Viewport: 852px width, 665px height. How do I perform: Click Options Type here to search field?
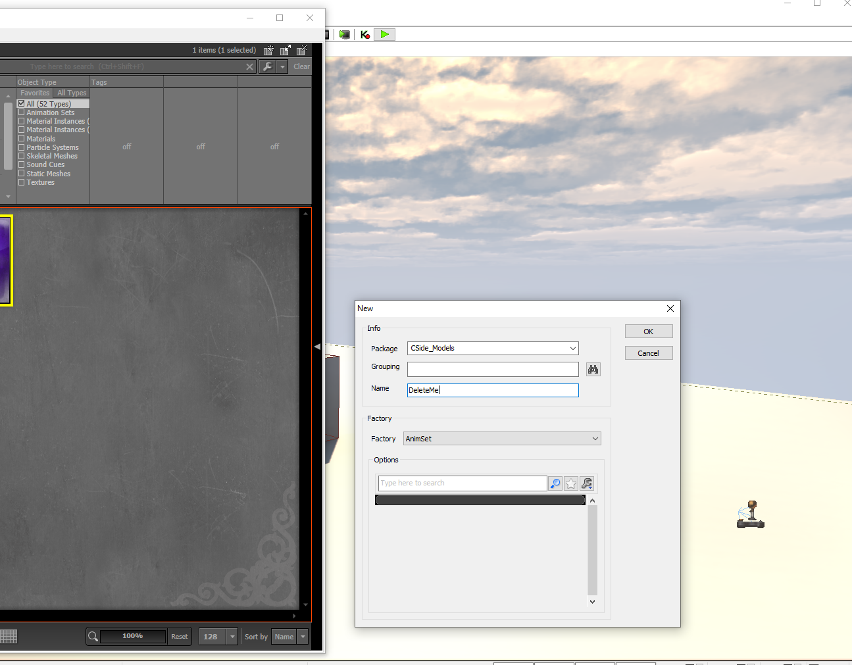(x=463, y=483)
